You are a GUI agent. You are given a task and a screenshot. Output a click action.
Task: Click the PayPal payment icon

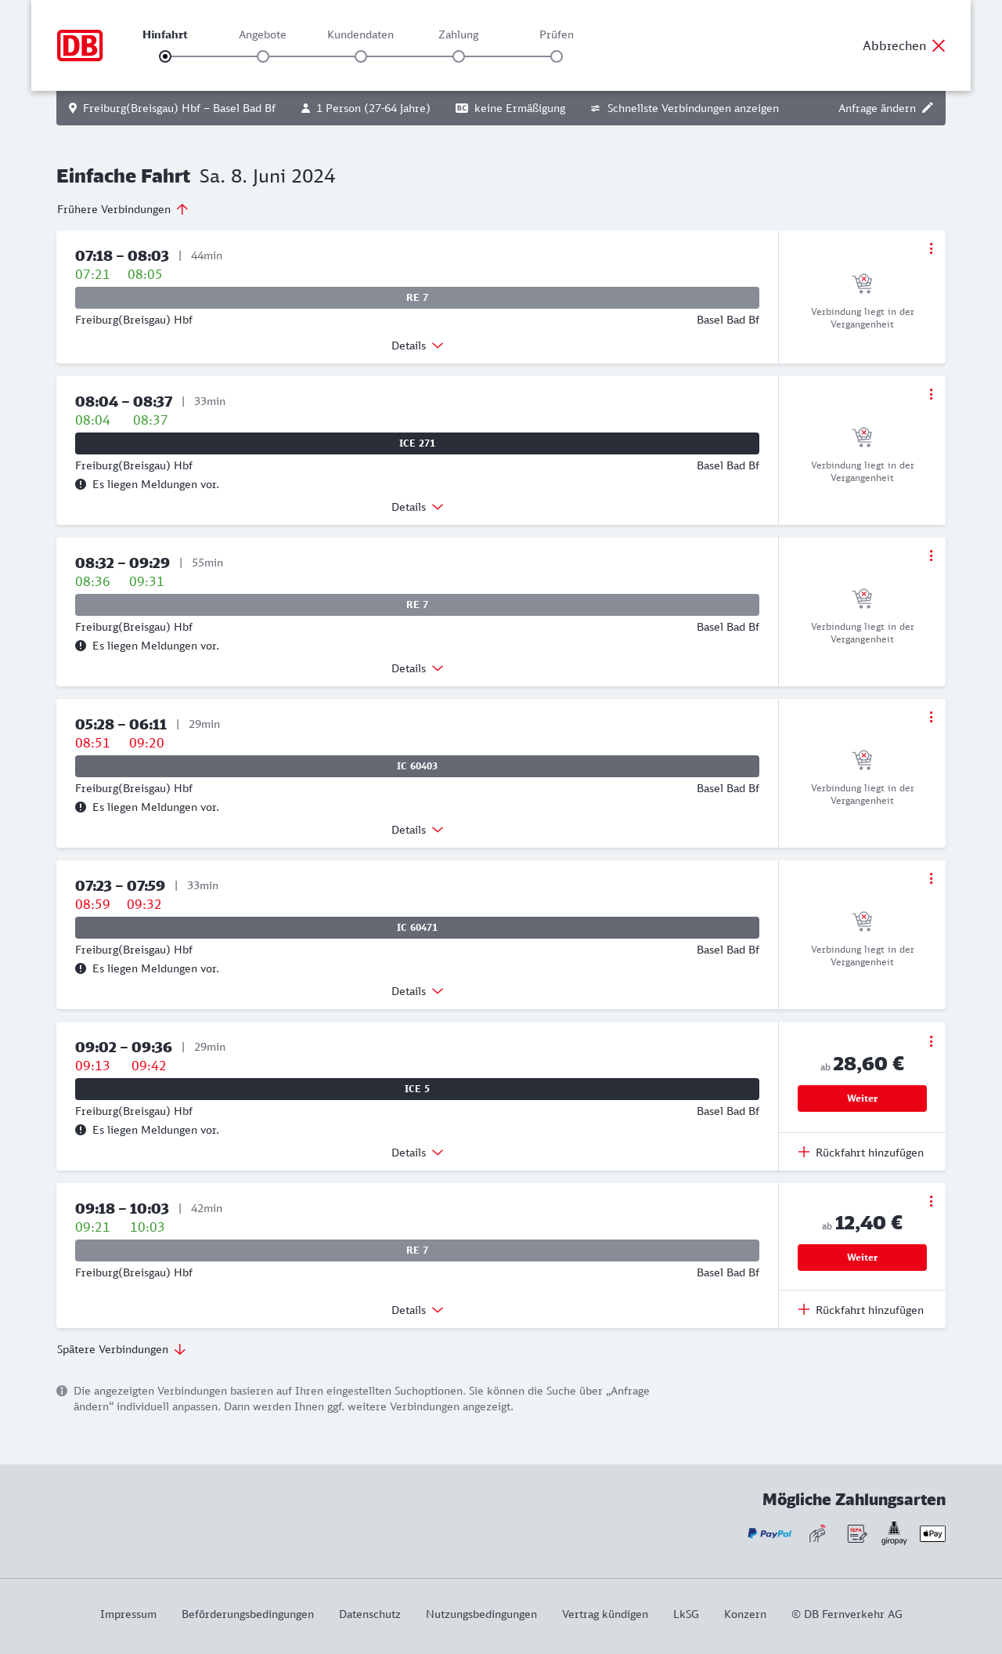tap(769, 1533)
